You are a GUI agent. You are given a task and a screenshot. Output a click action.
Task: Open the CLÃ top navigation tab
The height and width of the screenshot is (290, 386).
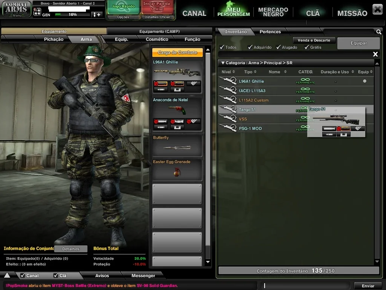tap(313, 13)
